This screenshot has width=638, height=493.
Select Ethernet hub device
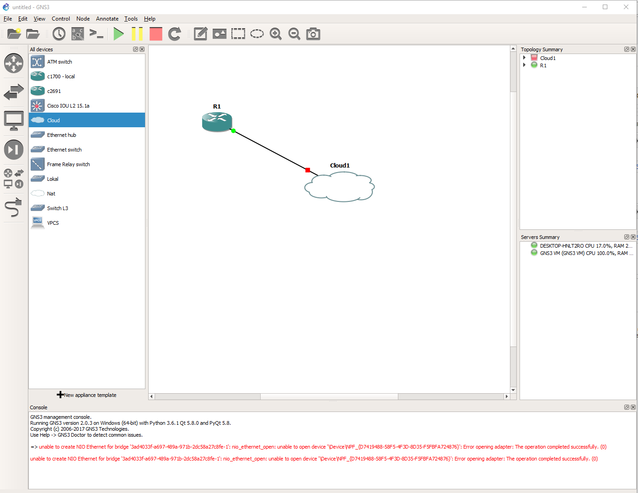coord(87,135)
